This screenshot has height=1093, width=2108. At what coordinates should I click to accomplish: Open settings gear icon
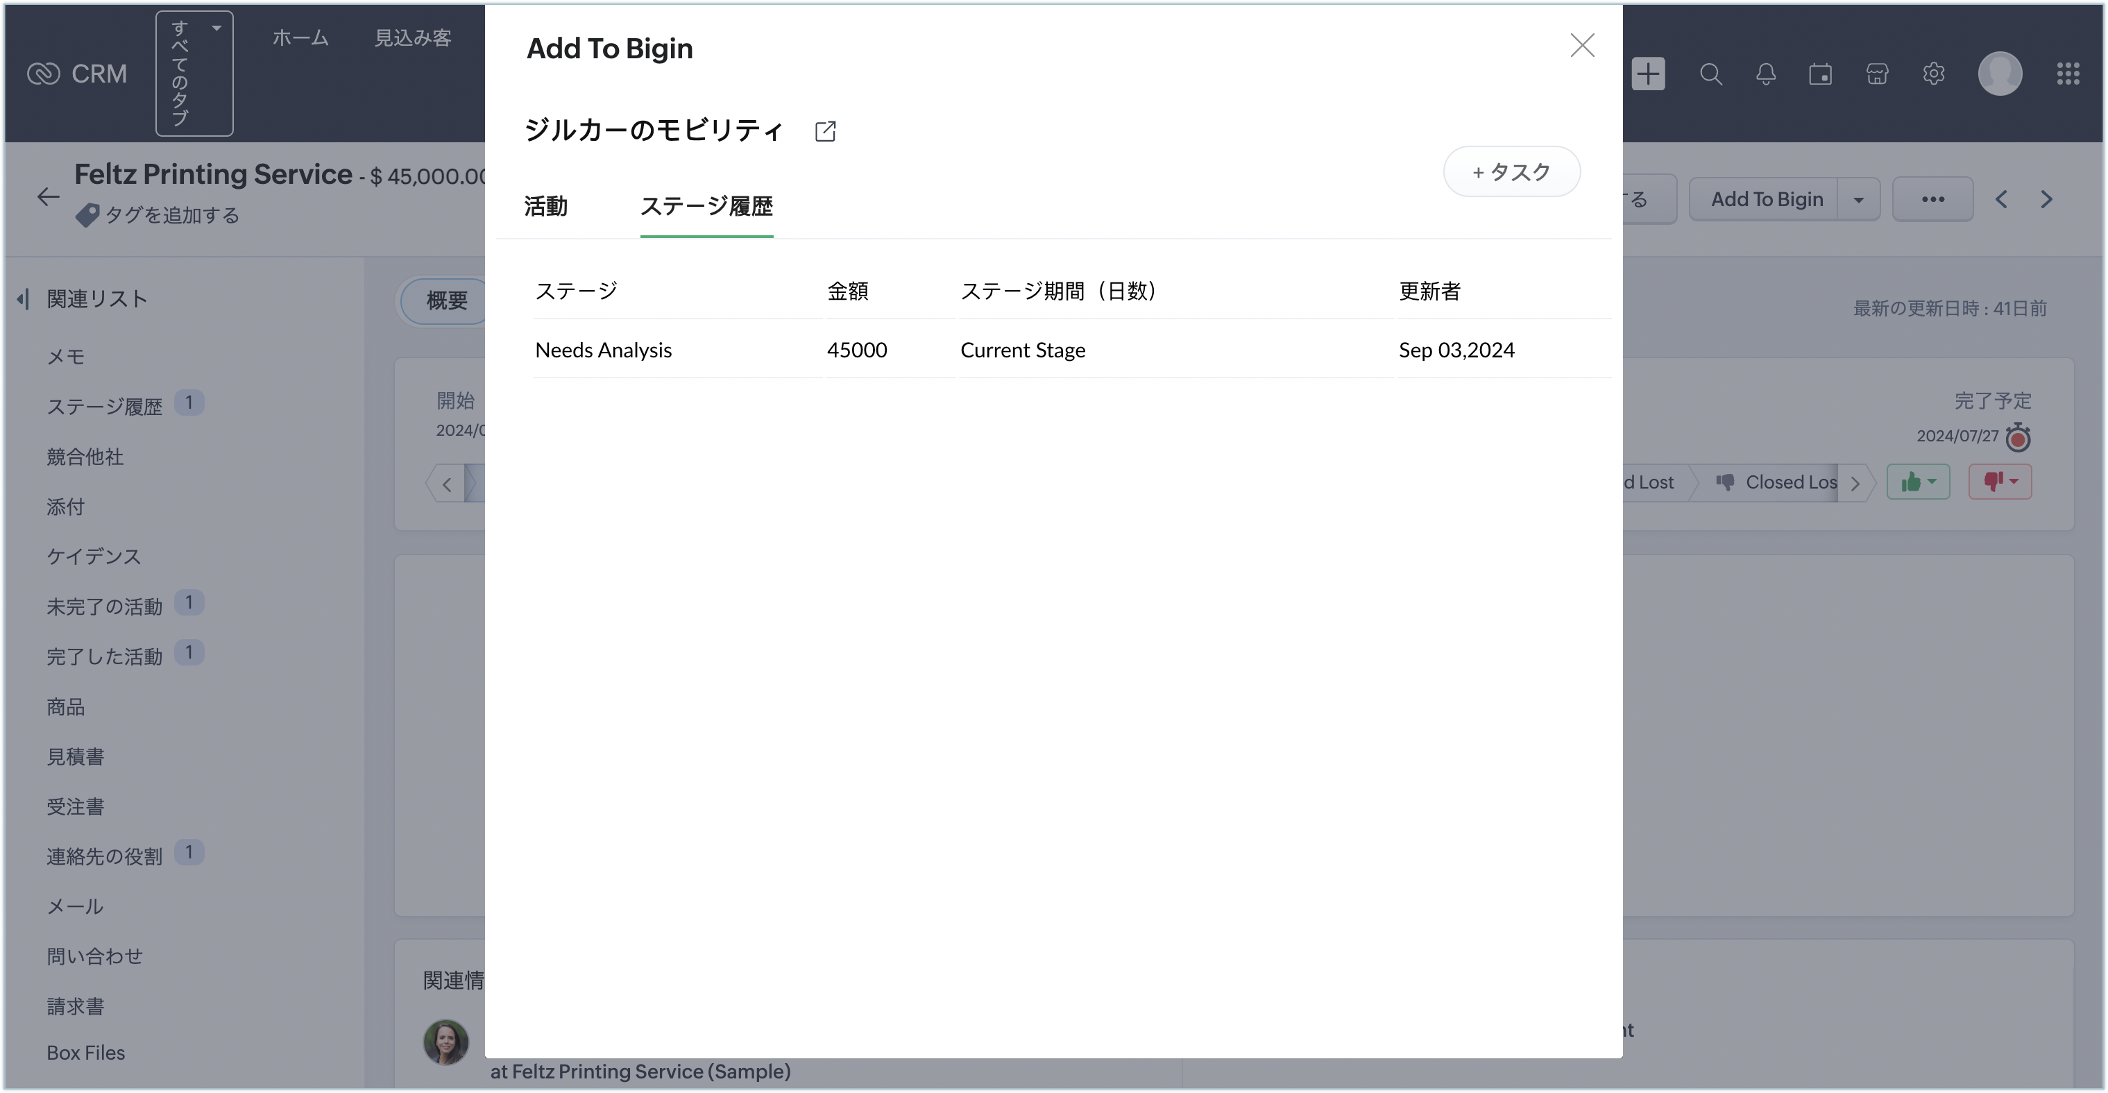pyautogui.click(x=1933, y=74)
